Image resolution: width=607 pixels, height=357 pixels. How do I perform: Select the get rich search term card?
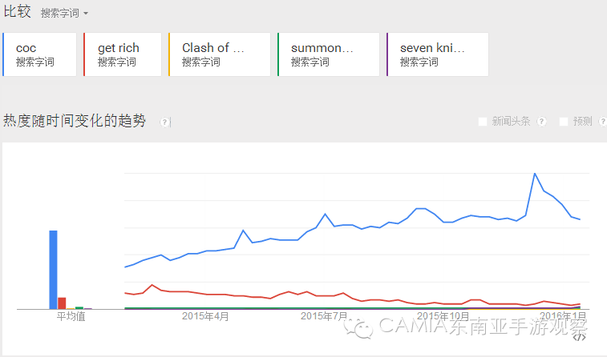tap(123, 54)
